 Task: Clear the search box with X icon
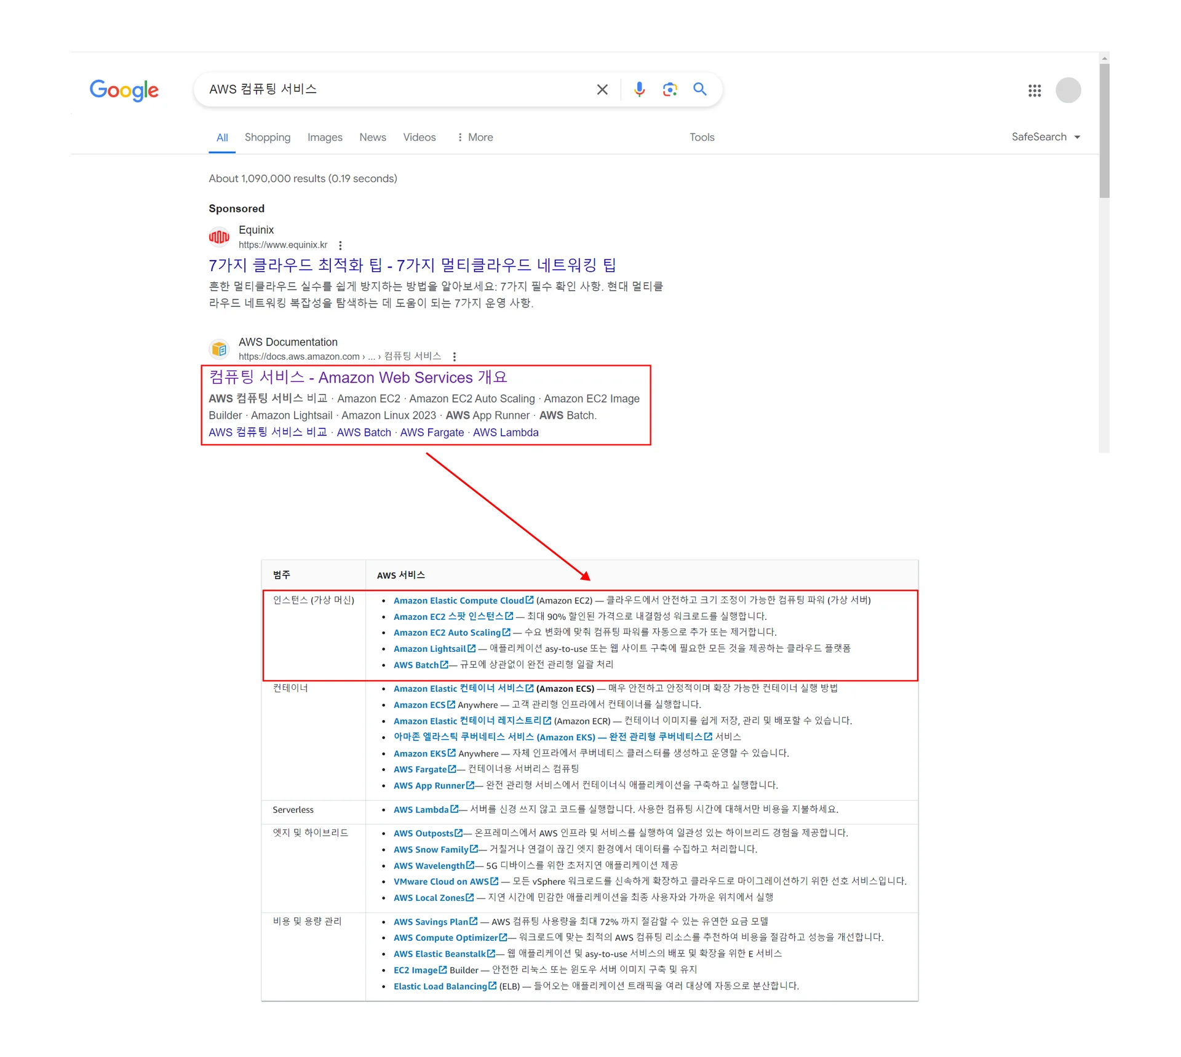pos(602,90)
